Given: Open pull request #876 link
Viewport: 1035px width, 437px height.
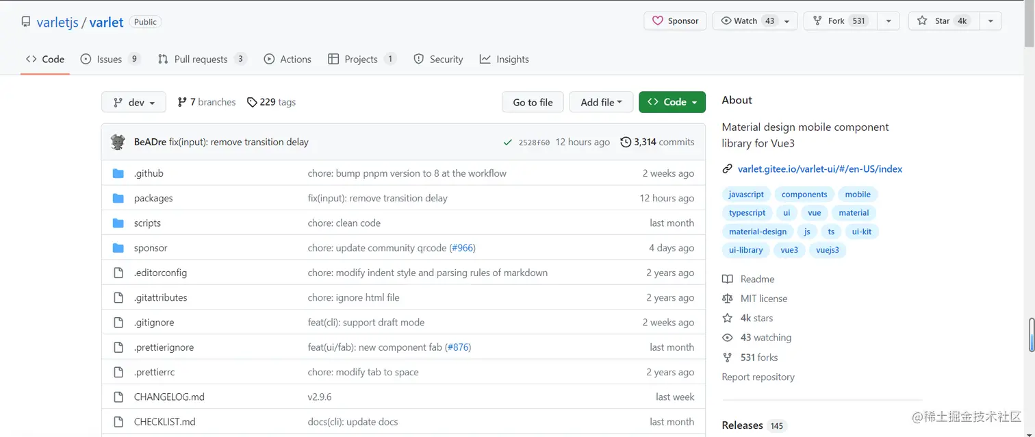Looking at the screenshot, I should point(458,347).
